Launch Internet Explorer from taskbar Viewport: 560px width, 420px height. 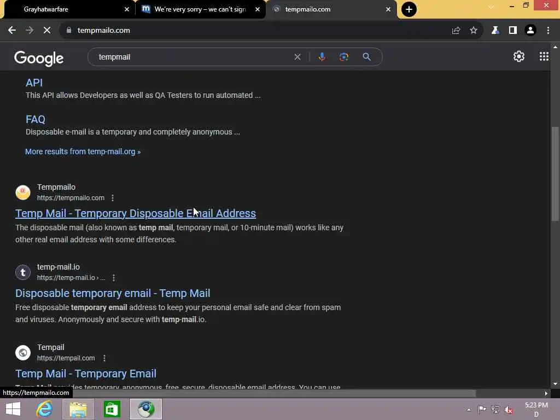click(x=45, y=409)
